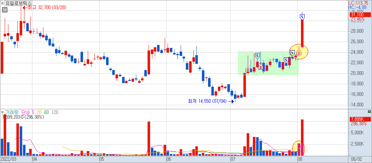
Task: Select the gray 120 moving average label
Action: pyautogui.click(x=55, y=113)
